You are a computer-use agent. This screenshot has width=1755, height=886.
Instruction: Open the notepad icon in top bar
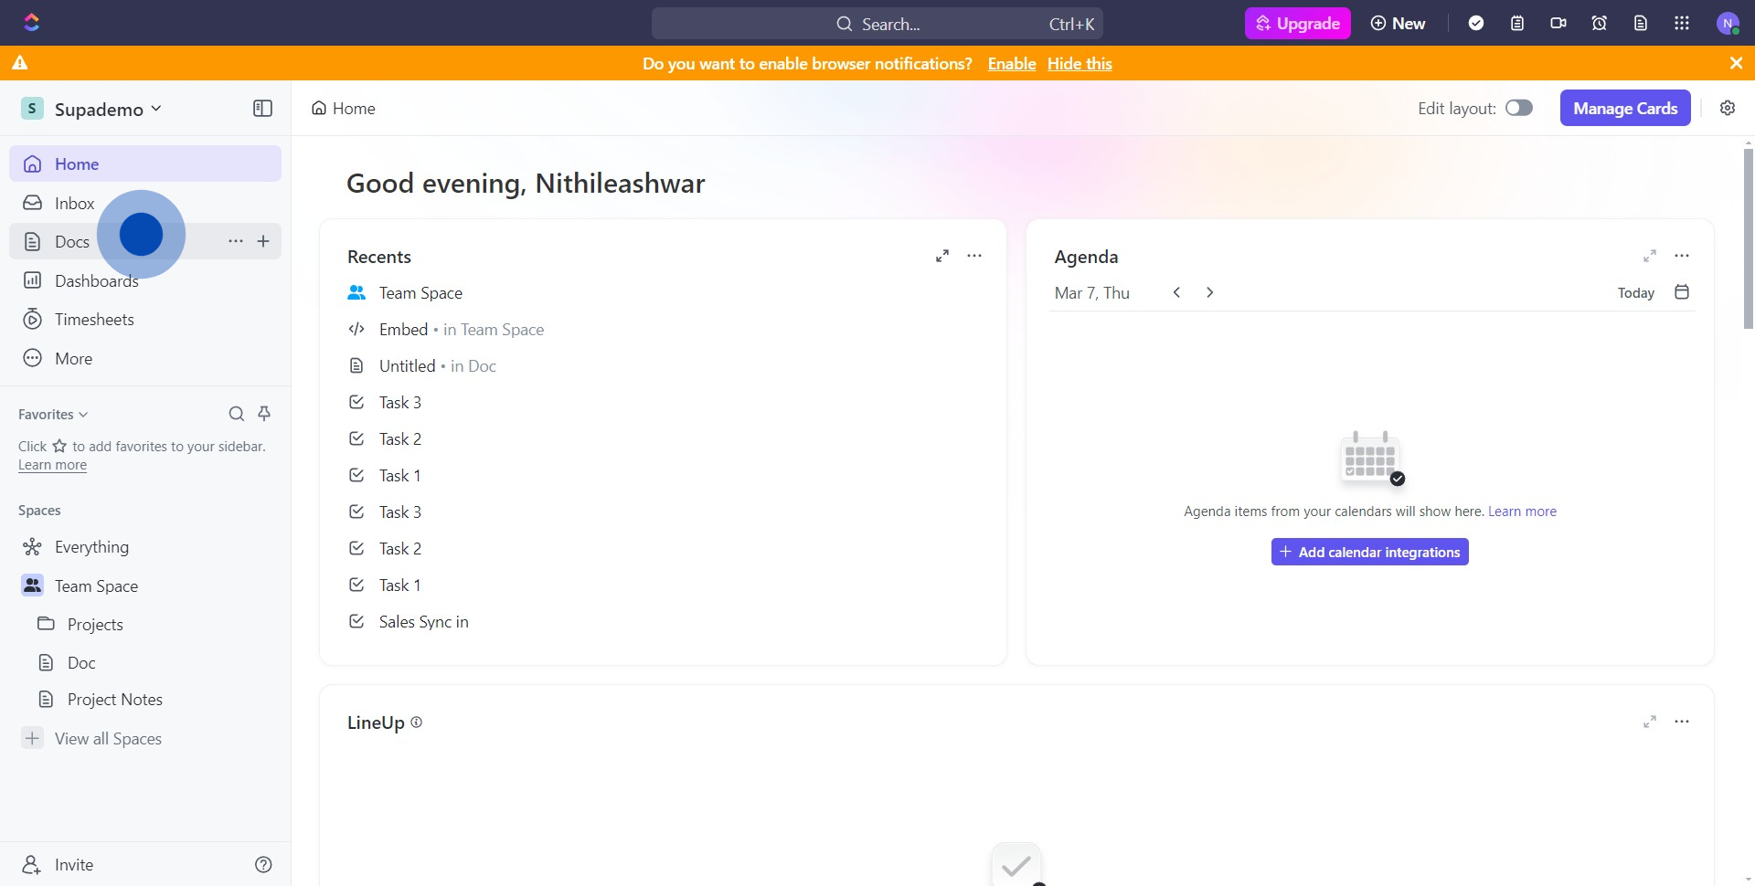pyautogui.click(x=1517, y=23)
